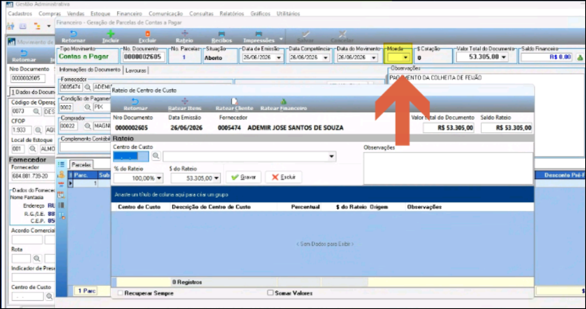Click Ratear Cliente toolbar icon
Screen dimensions: 586x309
pyautogui.click(x=234, y=102)
